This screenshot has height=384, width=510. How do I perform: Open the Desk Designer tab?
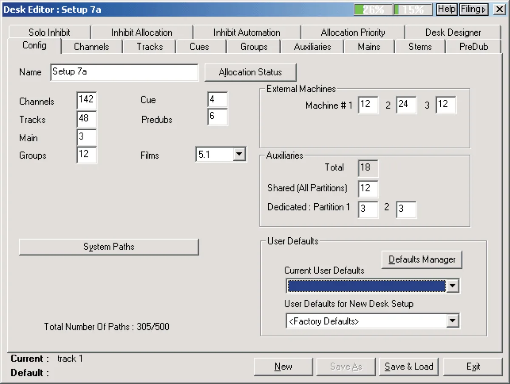click(453, 32)
